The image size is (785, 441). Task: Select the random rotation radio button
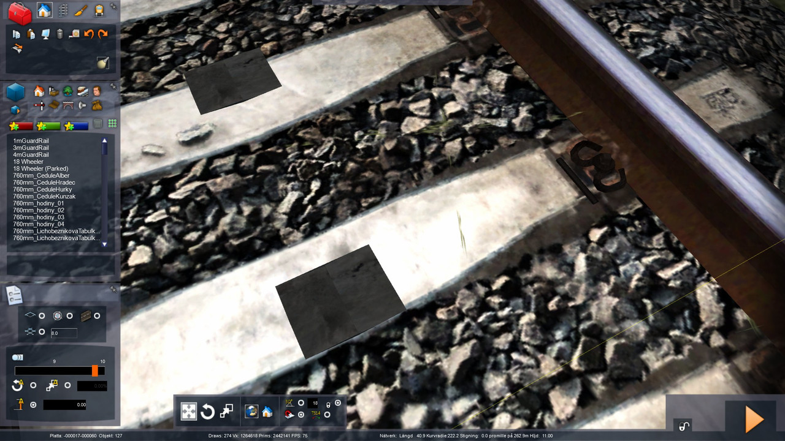coord(33,386)
